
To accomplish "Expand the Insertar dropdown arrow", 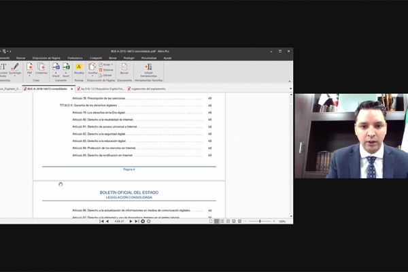I will (x=92, y=76).
